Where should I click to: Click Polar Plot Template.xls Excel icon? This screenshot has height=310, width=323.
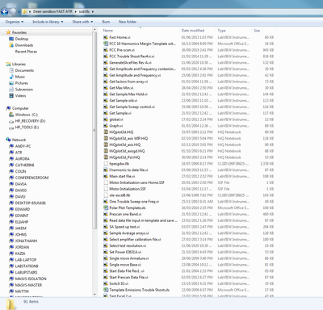point(106,207)
